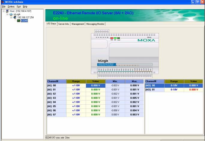Click the +/-10V range of AI 03
Image resolution: width=205 pixels, height=141 pixels.
coord(76,98)
